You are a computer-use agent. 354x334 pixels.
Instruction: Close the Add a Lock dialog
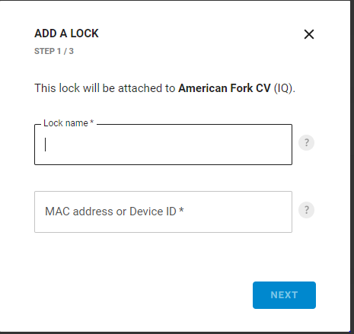click(309, 34)
